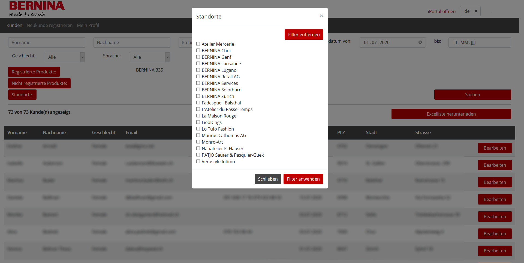Click the start date field 01.07.2020
The width and height of the screenshot is (524, 263).
[x=393, y=42]
